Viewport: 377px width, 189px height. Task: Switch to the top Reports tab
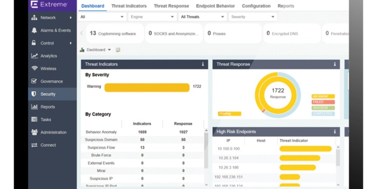coord(286,6)
